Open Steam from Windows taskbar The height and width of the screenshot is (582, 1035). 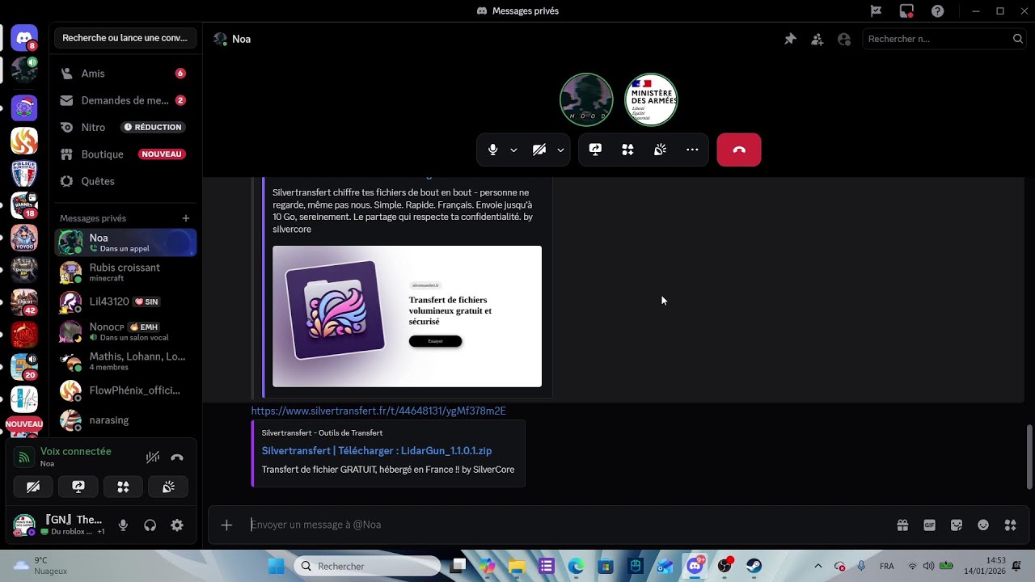tap(754, 566)
